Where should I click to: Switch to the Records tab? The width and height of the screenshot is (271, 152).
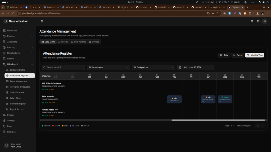pyautogui.click(x=63, y=42)
